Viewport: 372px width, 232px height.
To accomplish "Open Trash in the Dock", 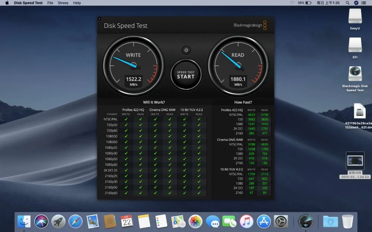I will (347, 222).
